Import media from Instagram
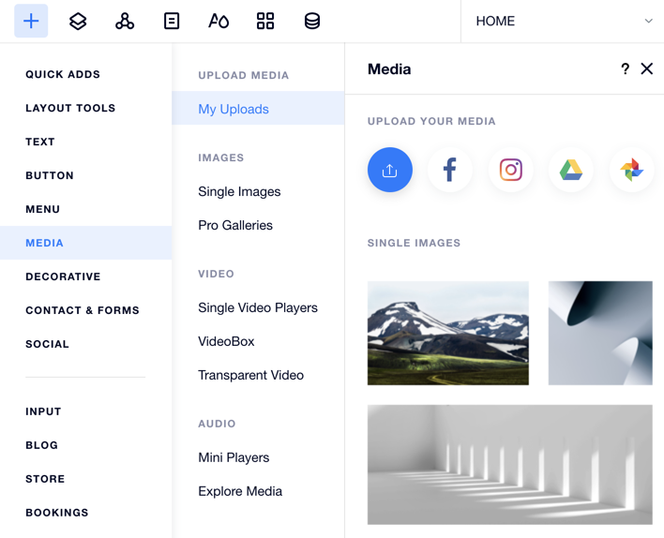This screenshot has height=538, width=664. point(511,170)
